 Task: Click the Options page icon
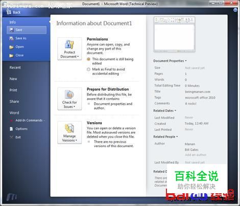(11, 129)
